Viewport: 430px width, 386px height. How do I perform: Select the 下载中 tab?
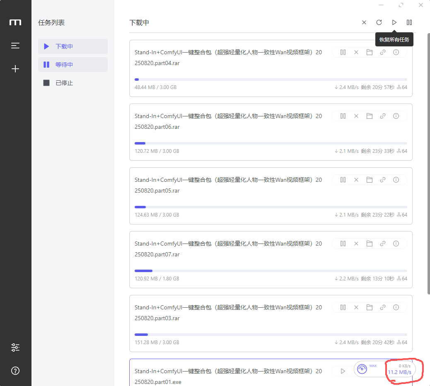coord(72,46)
